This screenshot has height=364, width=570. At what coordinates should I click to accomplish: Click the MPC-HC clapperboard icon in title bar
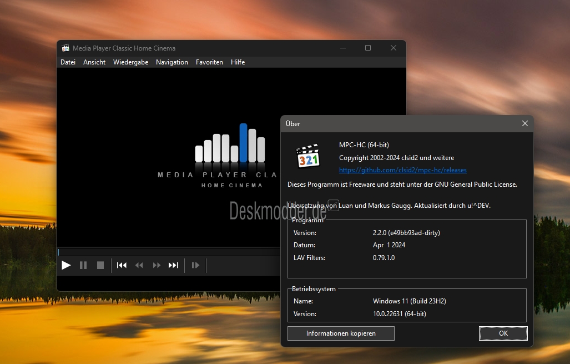(x=65, y=48)
